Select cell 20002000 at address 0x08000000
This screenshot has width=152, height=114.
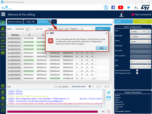click(29, 39)
